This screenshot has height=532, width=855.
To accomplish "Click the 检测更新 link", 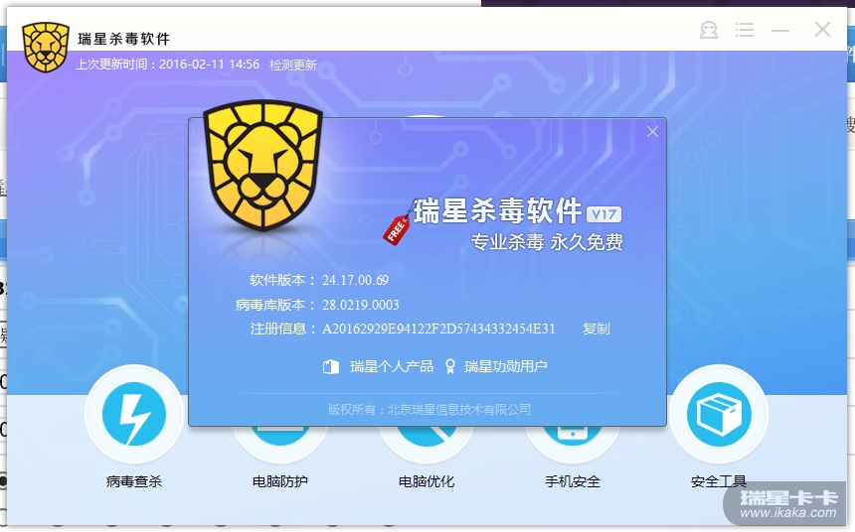I will pyautogui.click(x=293, y=65).
